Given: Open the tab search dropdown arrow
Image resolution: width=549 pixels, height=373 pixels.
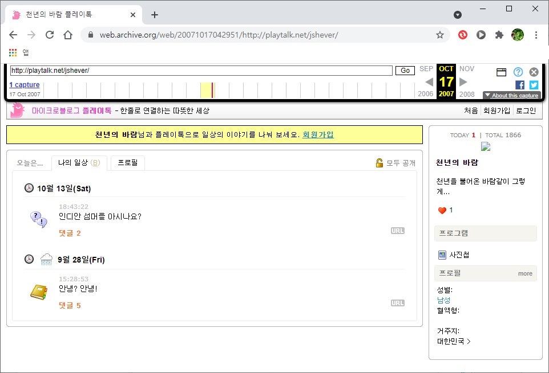Looking at the screenshot, I should (457, 15).
